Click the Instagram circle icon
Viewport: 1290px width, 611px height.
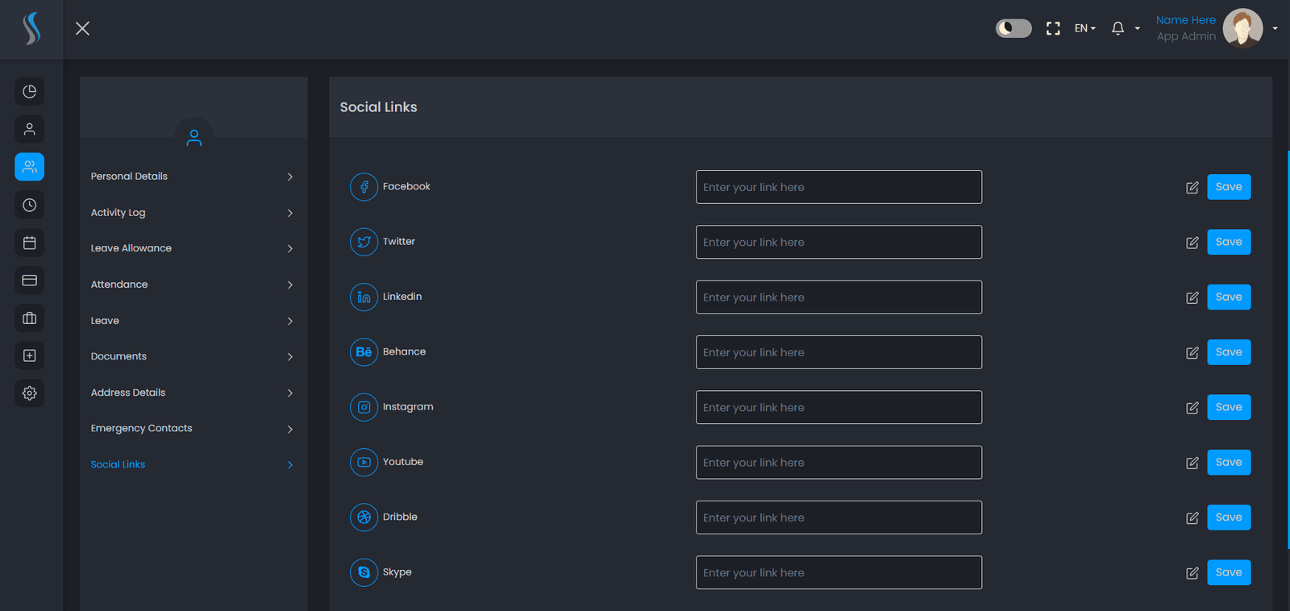[364, 407]
